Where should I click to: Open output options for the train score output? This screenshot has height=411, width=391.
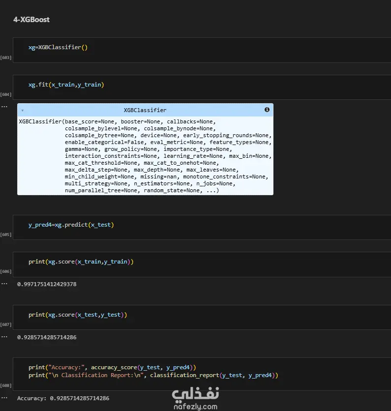(4, 284)
